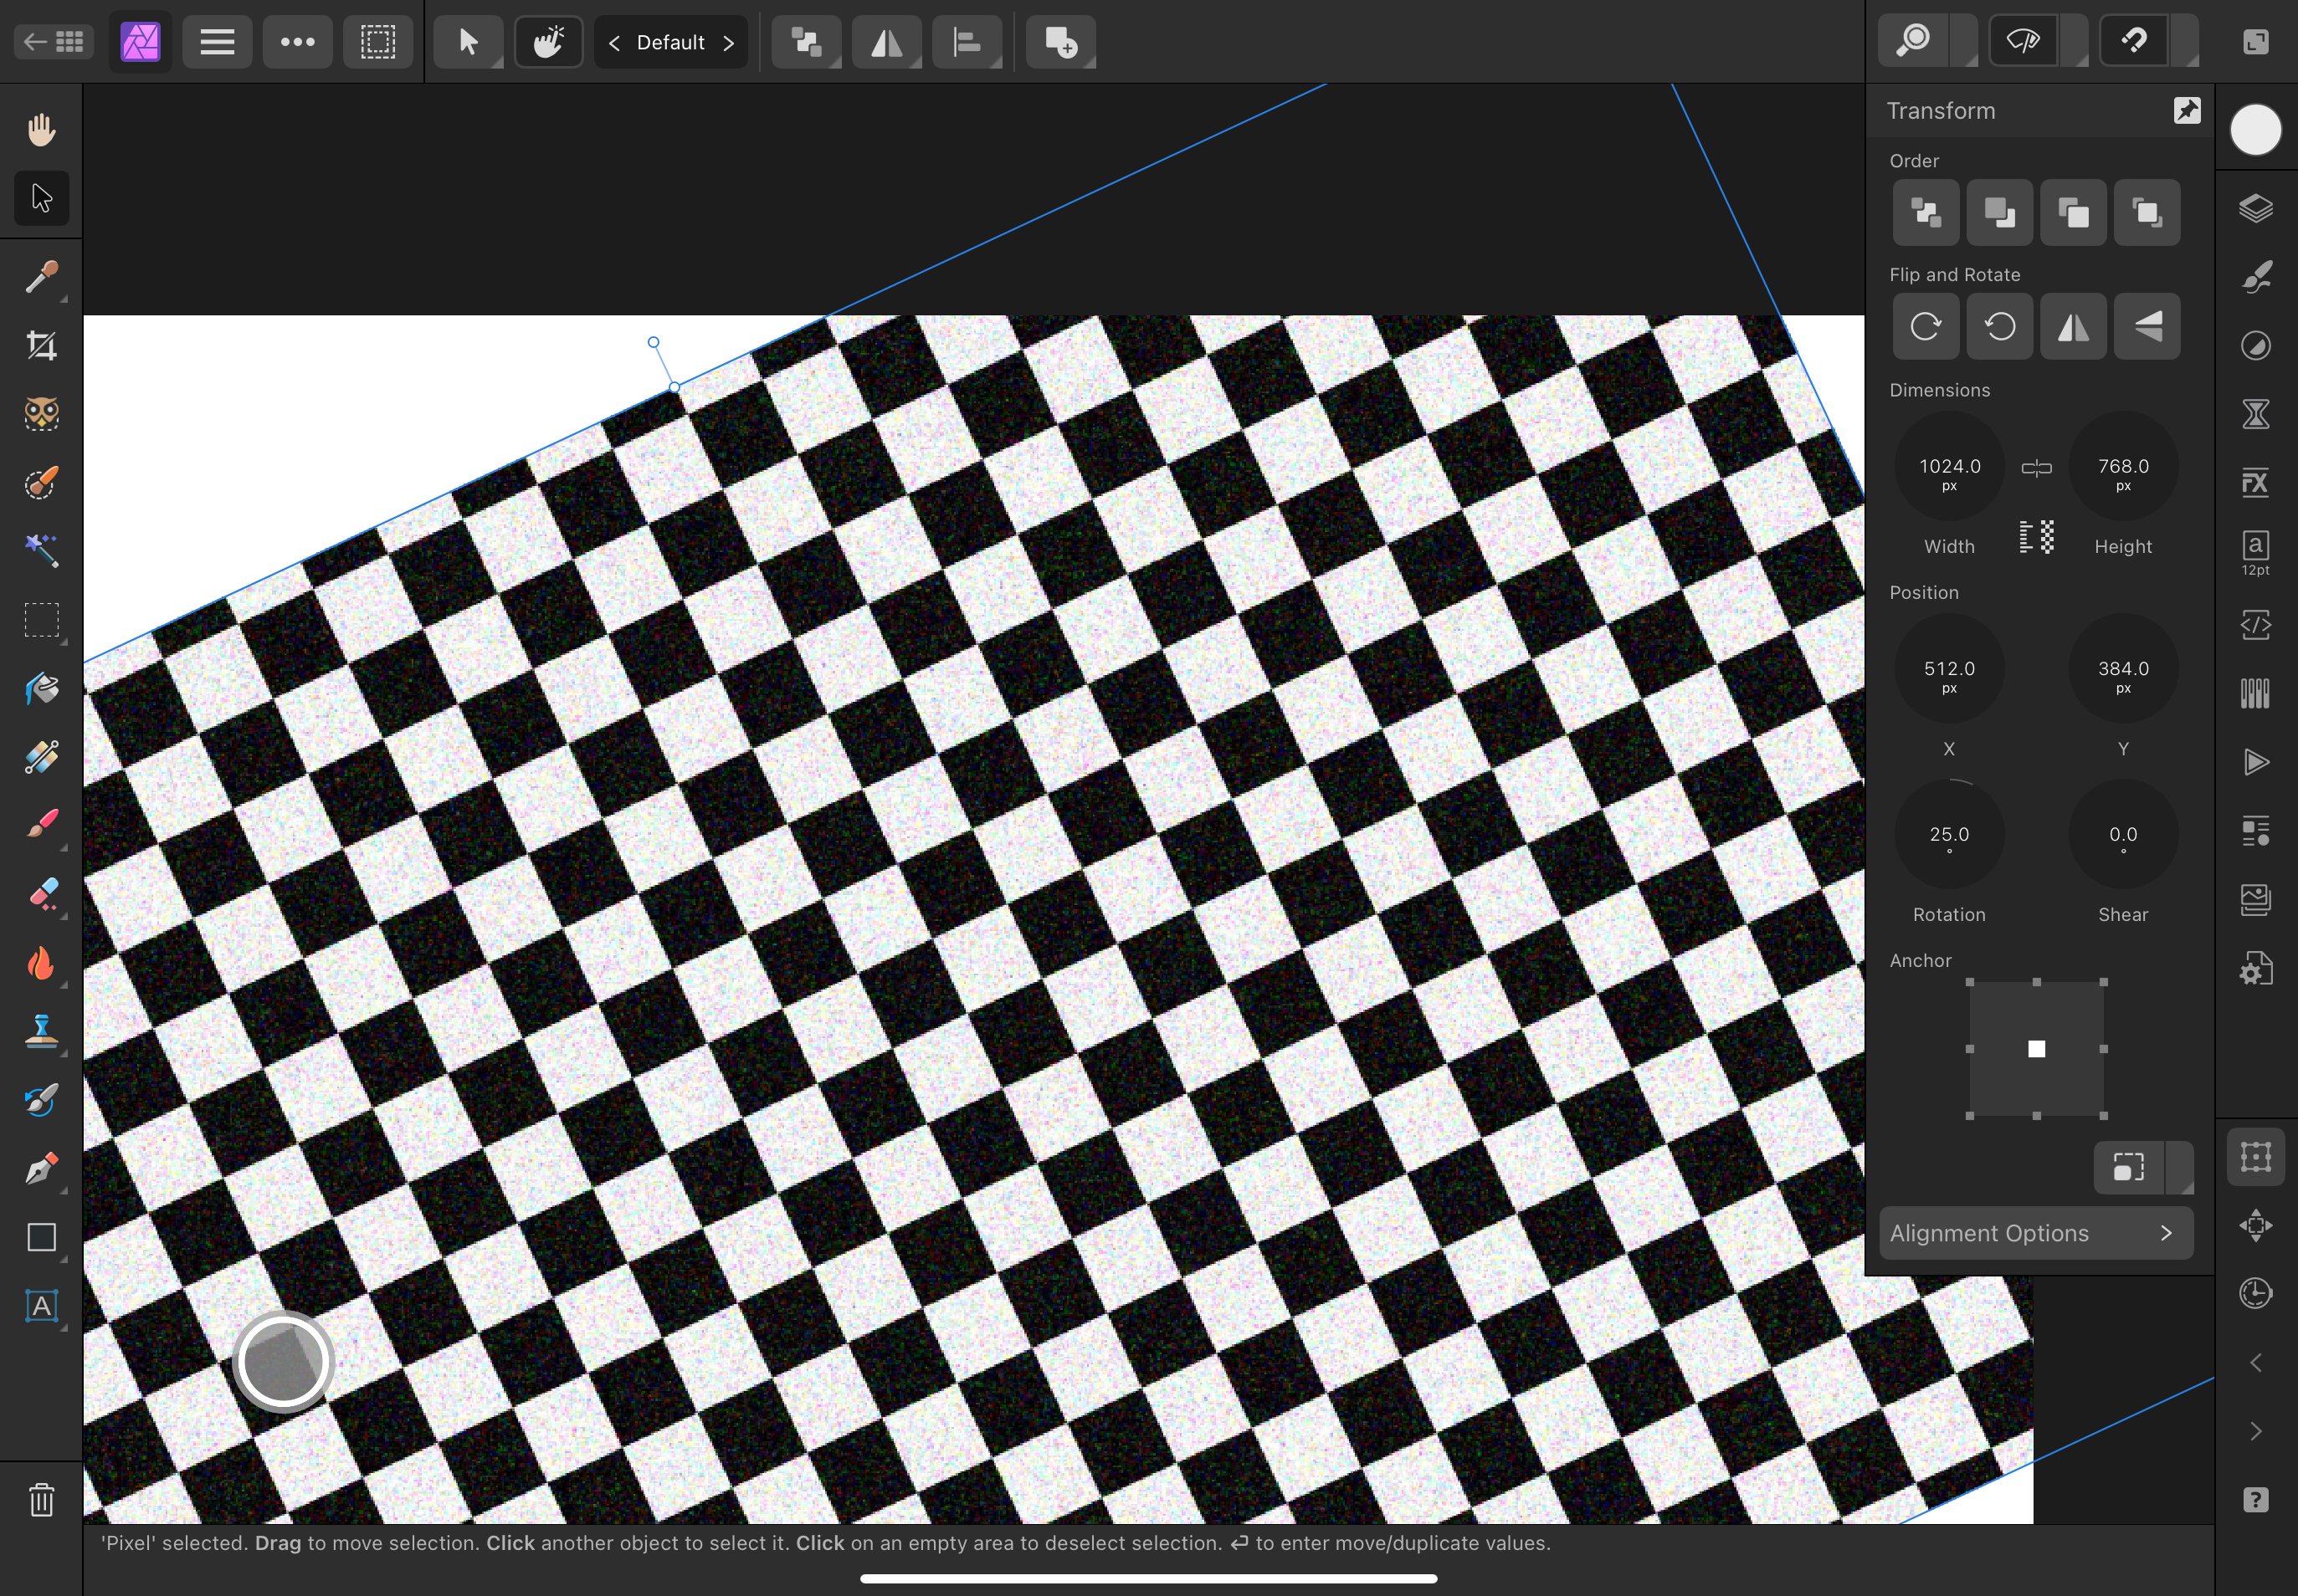The height and width of the screenshot is (1596, 2298).
Task: Open the alignment dropdown in toolbar
Action: point(967,42)
